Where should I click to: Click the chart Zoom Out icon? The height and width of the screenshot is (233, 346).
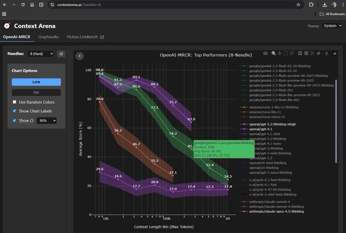point(306,53)
